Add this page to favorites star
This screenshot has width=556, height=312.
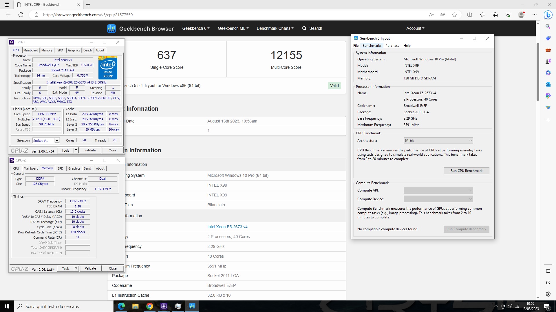pyautogui.click(x=454, y=15)
